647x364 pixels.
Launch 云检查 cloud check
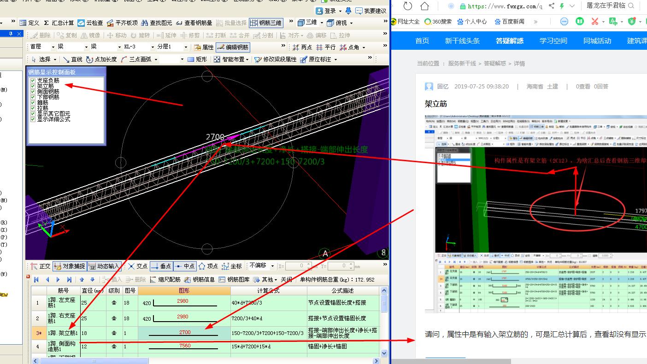(x=90, y=23)
